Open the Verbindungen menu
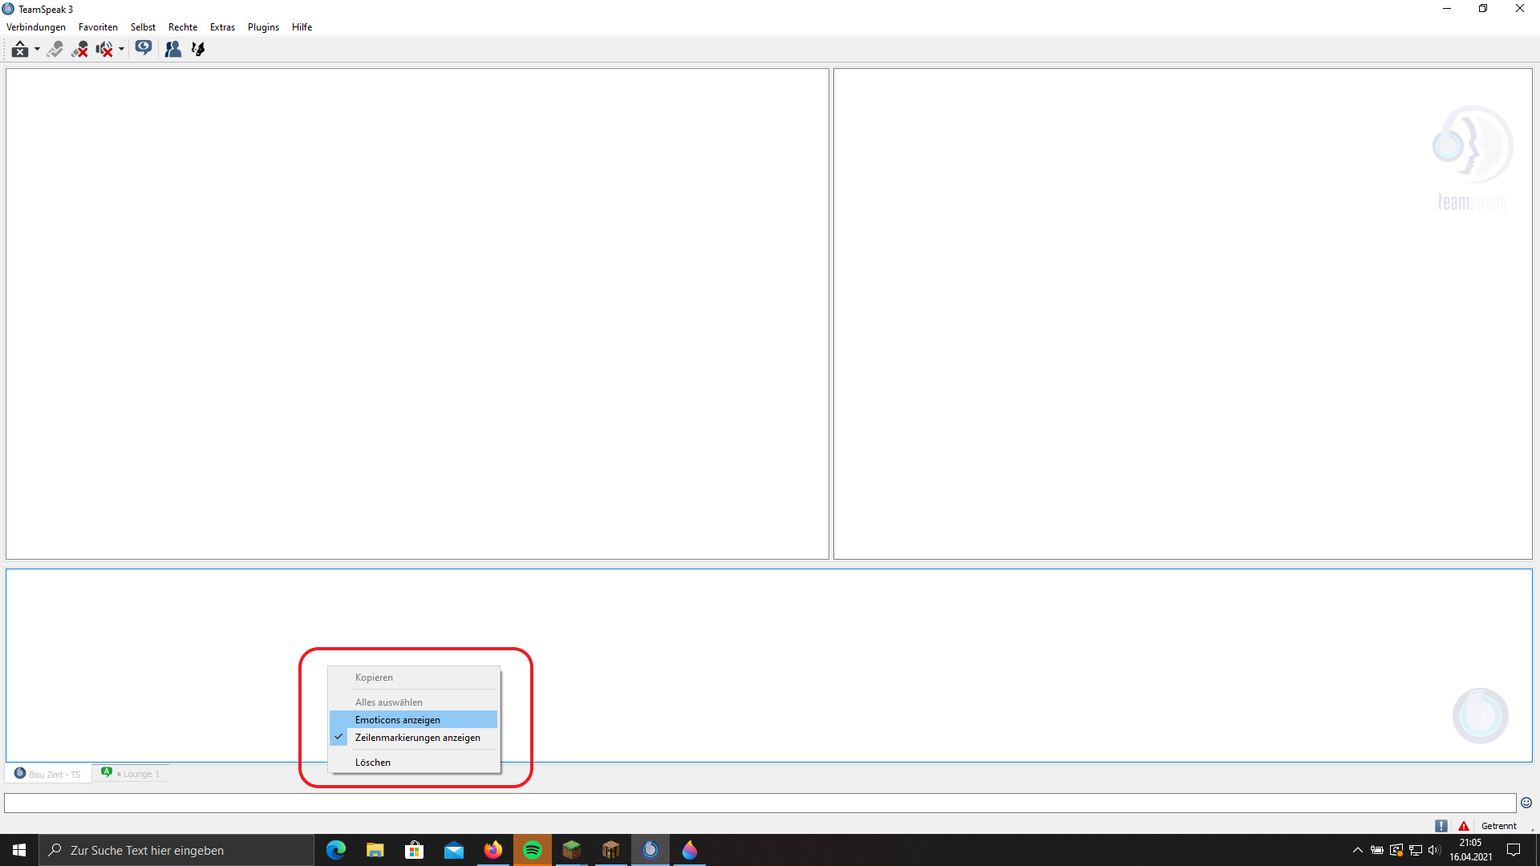This screenshot has height=866, width=1540. 36,27
